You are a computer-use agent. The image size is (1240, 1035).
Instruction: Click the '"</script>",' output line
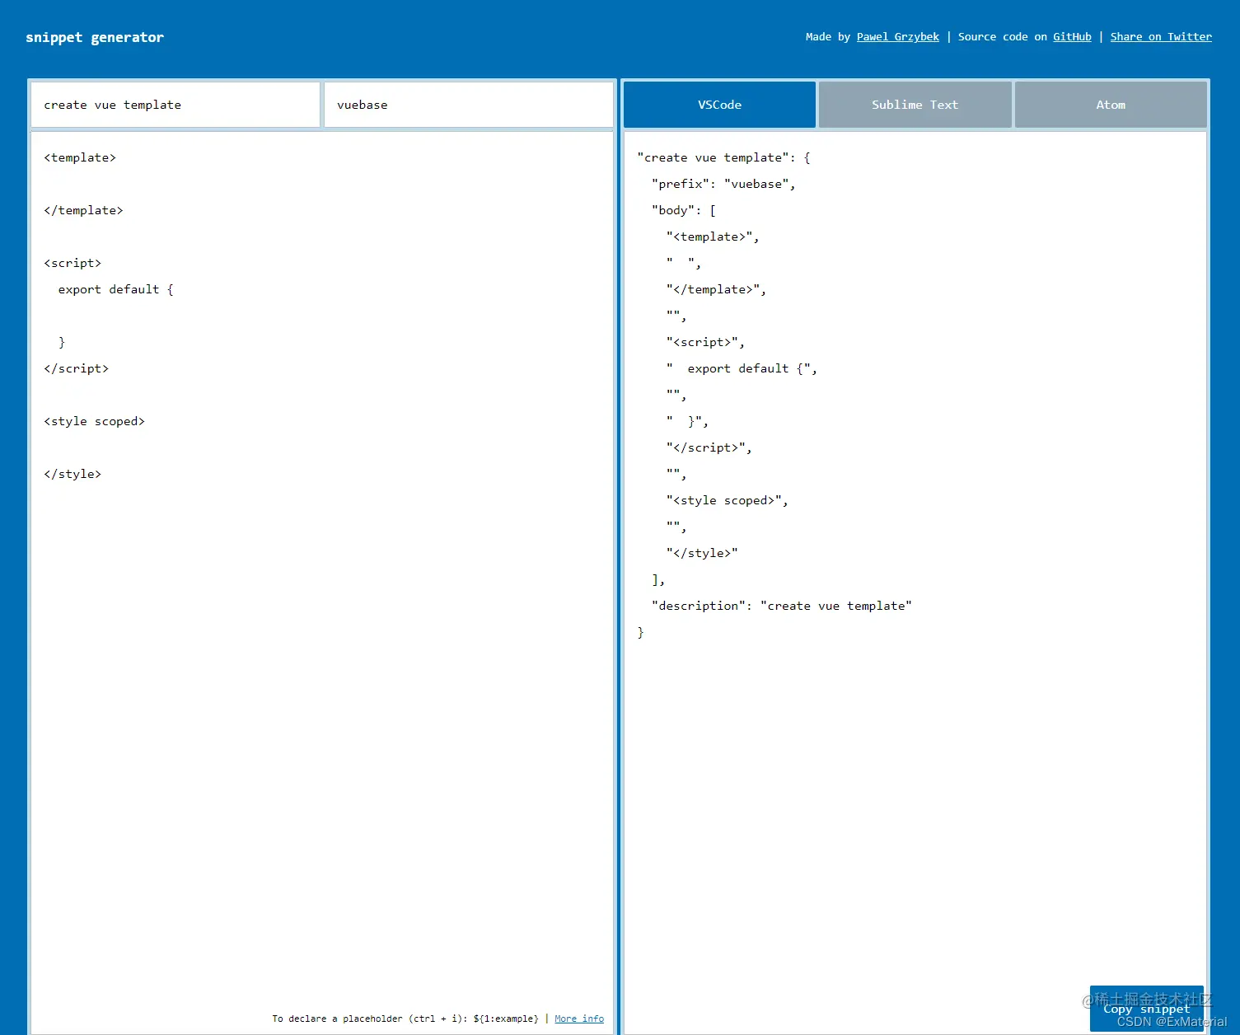709,447
